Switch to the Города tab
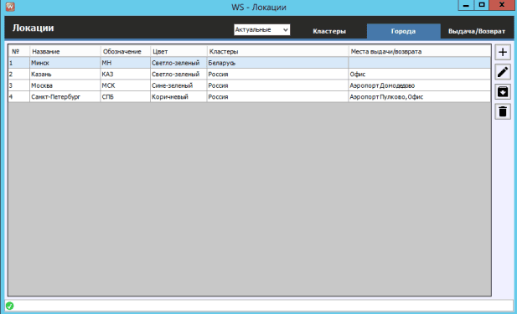 tap(403, 31)
